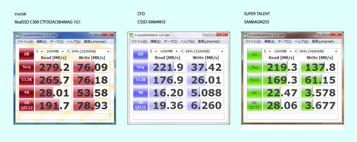Image resolution: width=357 pixels, height=142 pixels.
Task: Open the 編集(E) menu in the SUPER TALENT window
Action: pos(269,42)
